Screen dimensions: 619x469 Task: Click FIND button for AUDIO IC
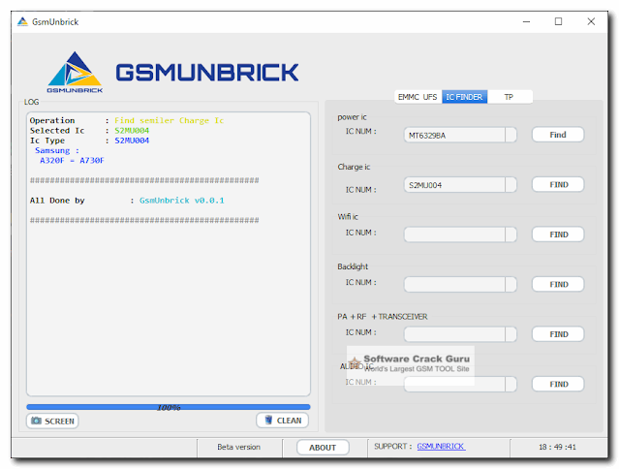[x=558, y=384]
